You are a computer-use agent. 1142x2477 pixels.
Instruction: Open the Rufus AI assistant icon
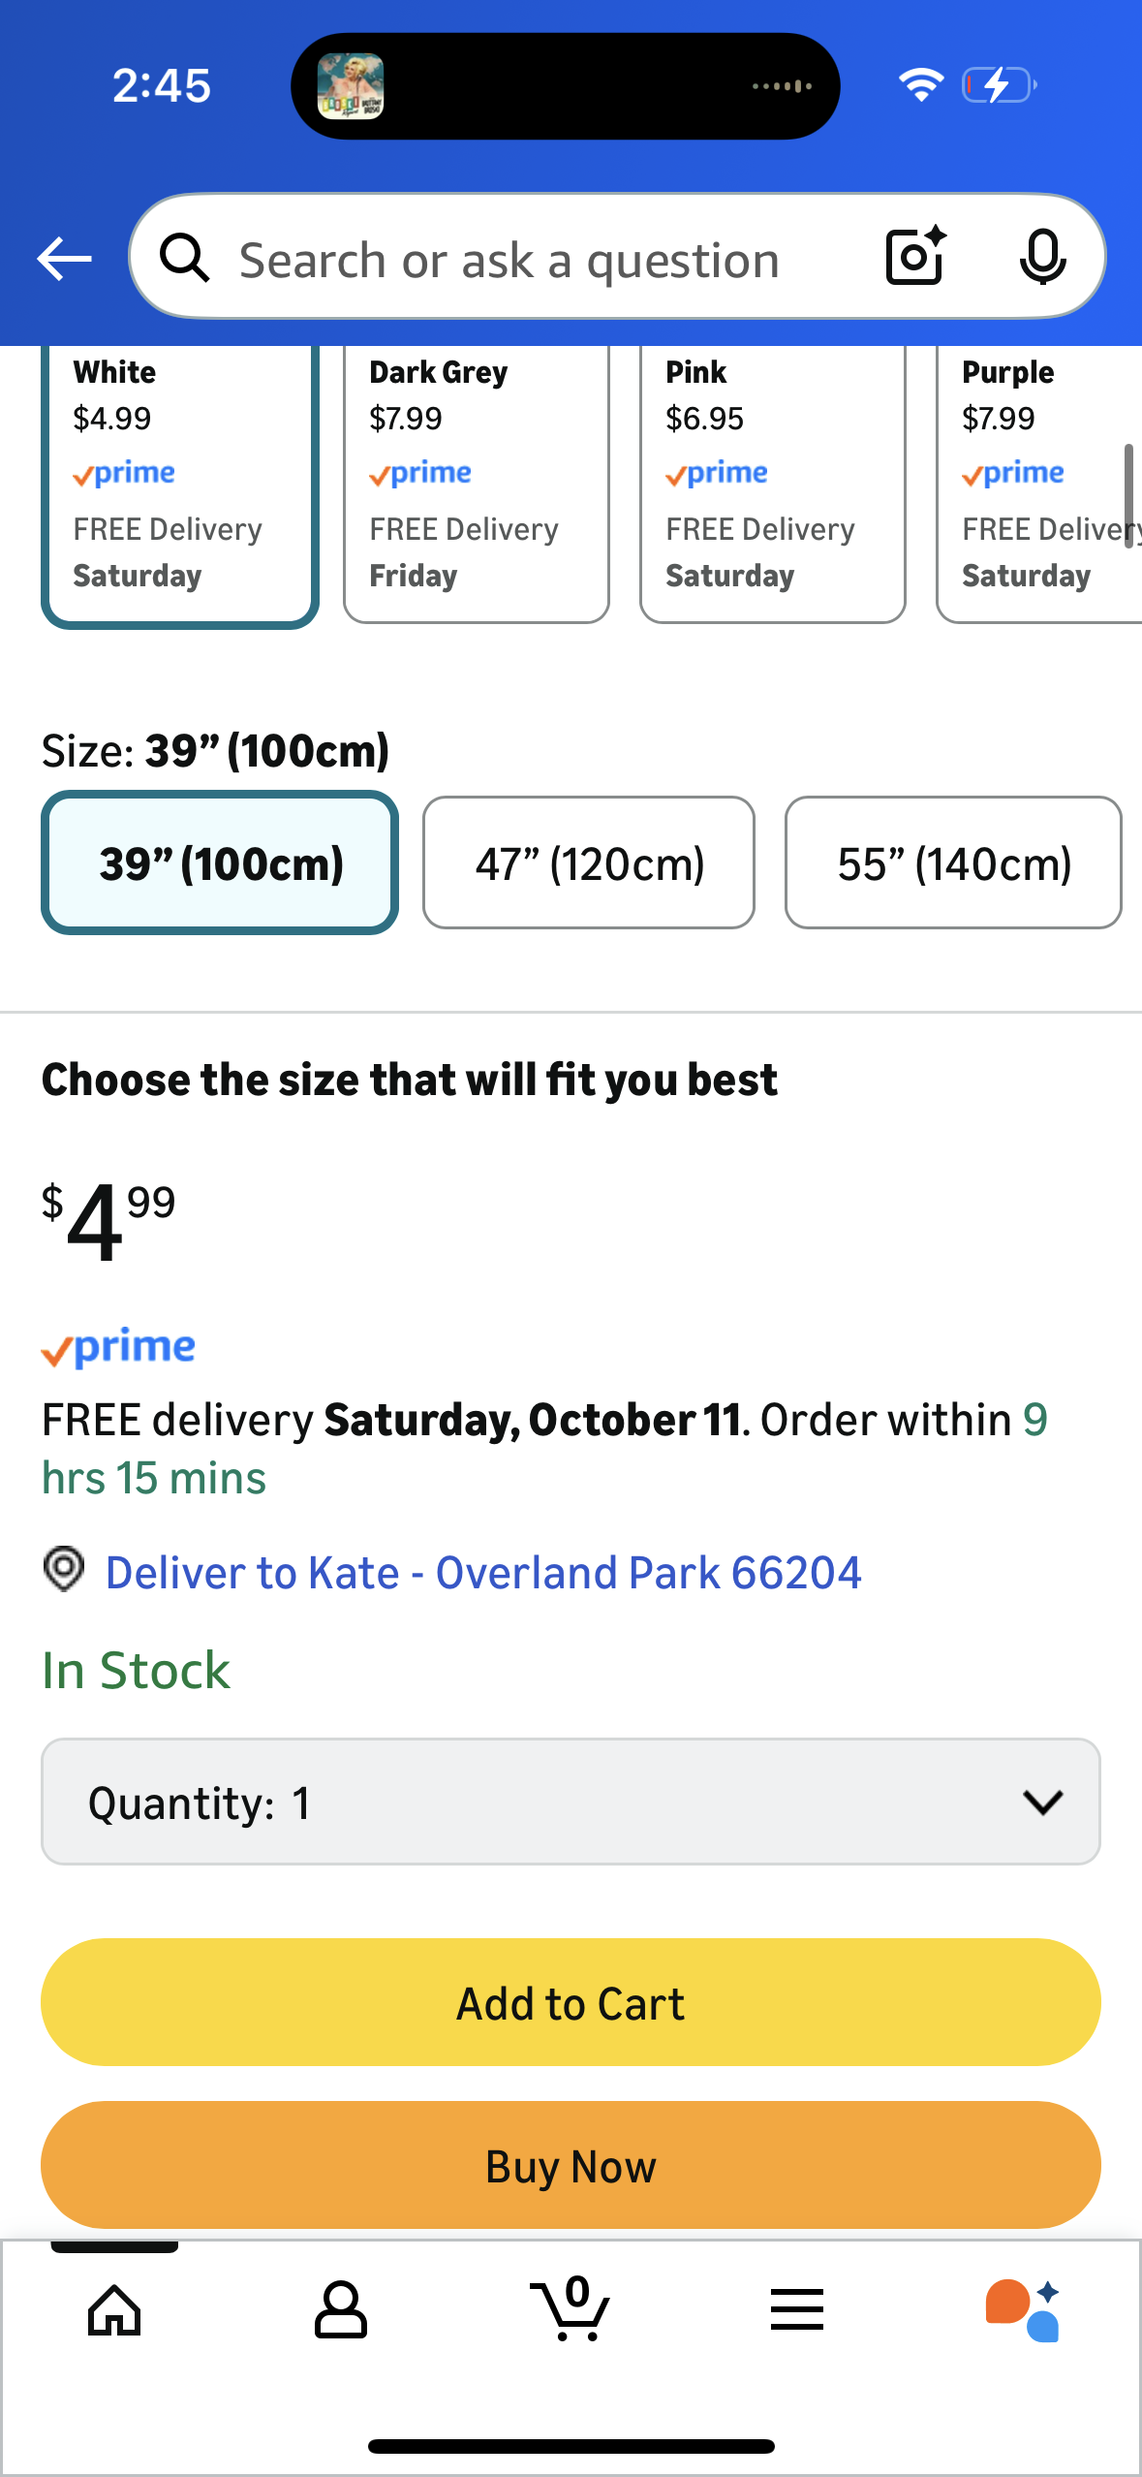click(1024, 2310)
